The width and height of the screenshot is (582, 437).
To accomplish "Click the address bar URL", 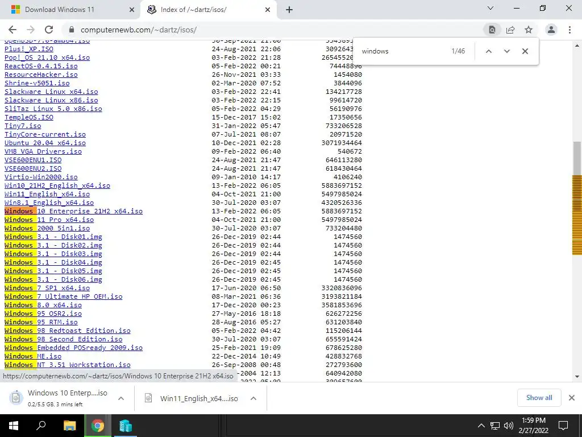I will click(x=139, y=30).
